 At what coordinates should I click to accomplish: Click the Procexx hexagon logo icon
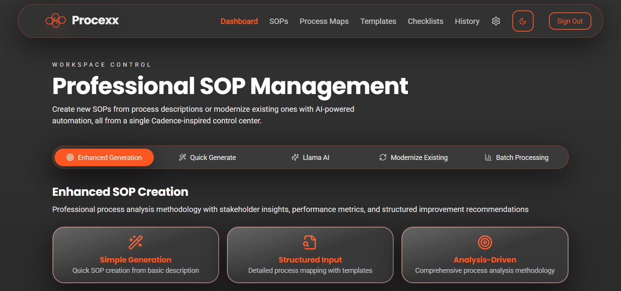click(x=55, y=20)
